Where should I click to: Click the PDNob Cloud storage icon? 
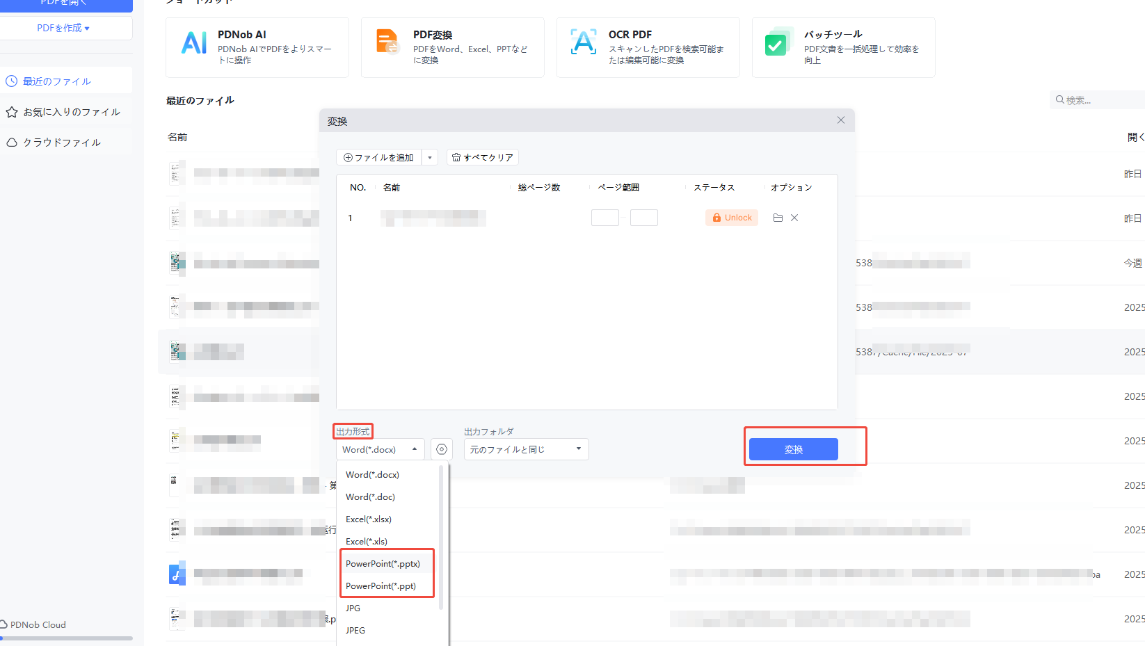(x=3, y=624)
